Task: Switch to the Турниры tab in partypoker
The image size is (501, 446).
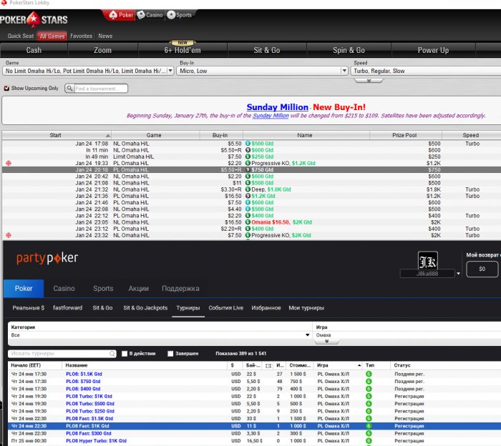Action: pos(188,308)
